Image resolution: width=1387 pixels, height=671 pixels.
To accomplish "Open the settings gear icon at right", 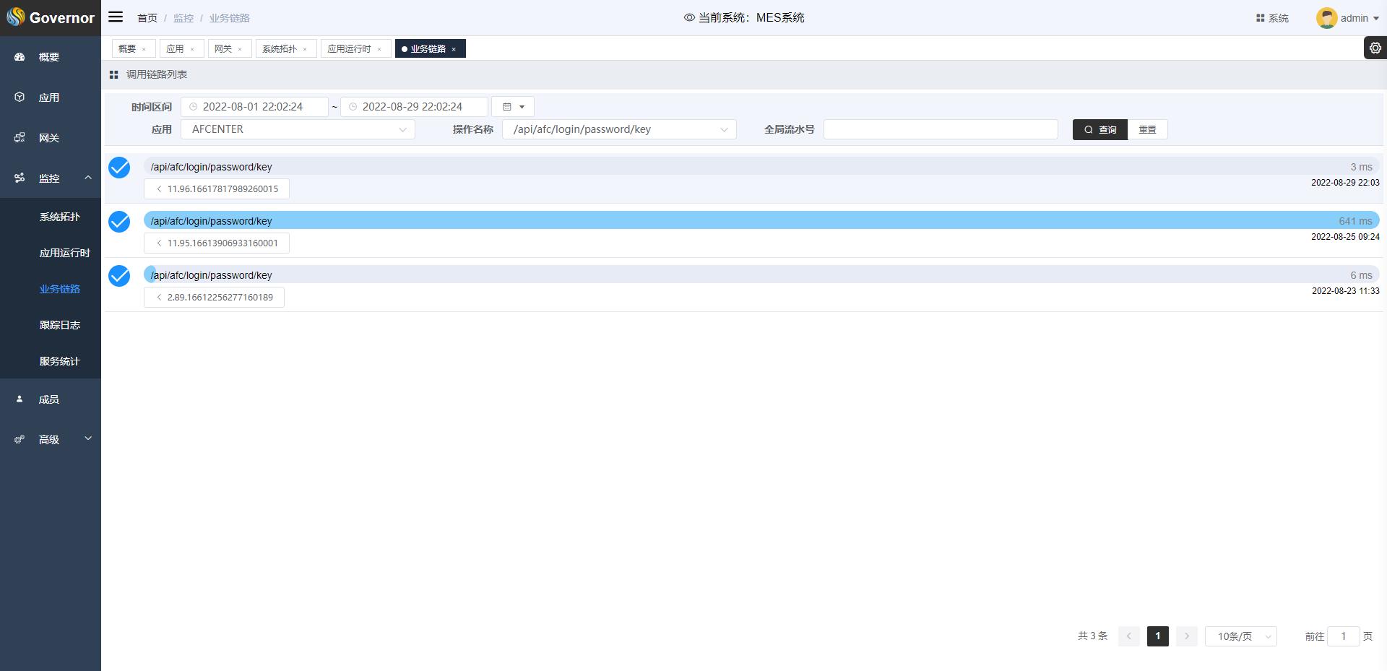I will [1375, 48].
